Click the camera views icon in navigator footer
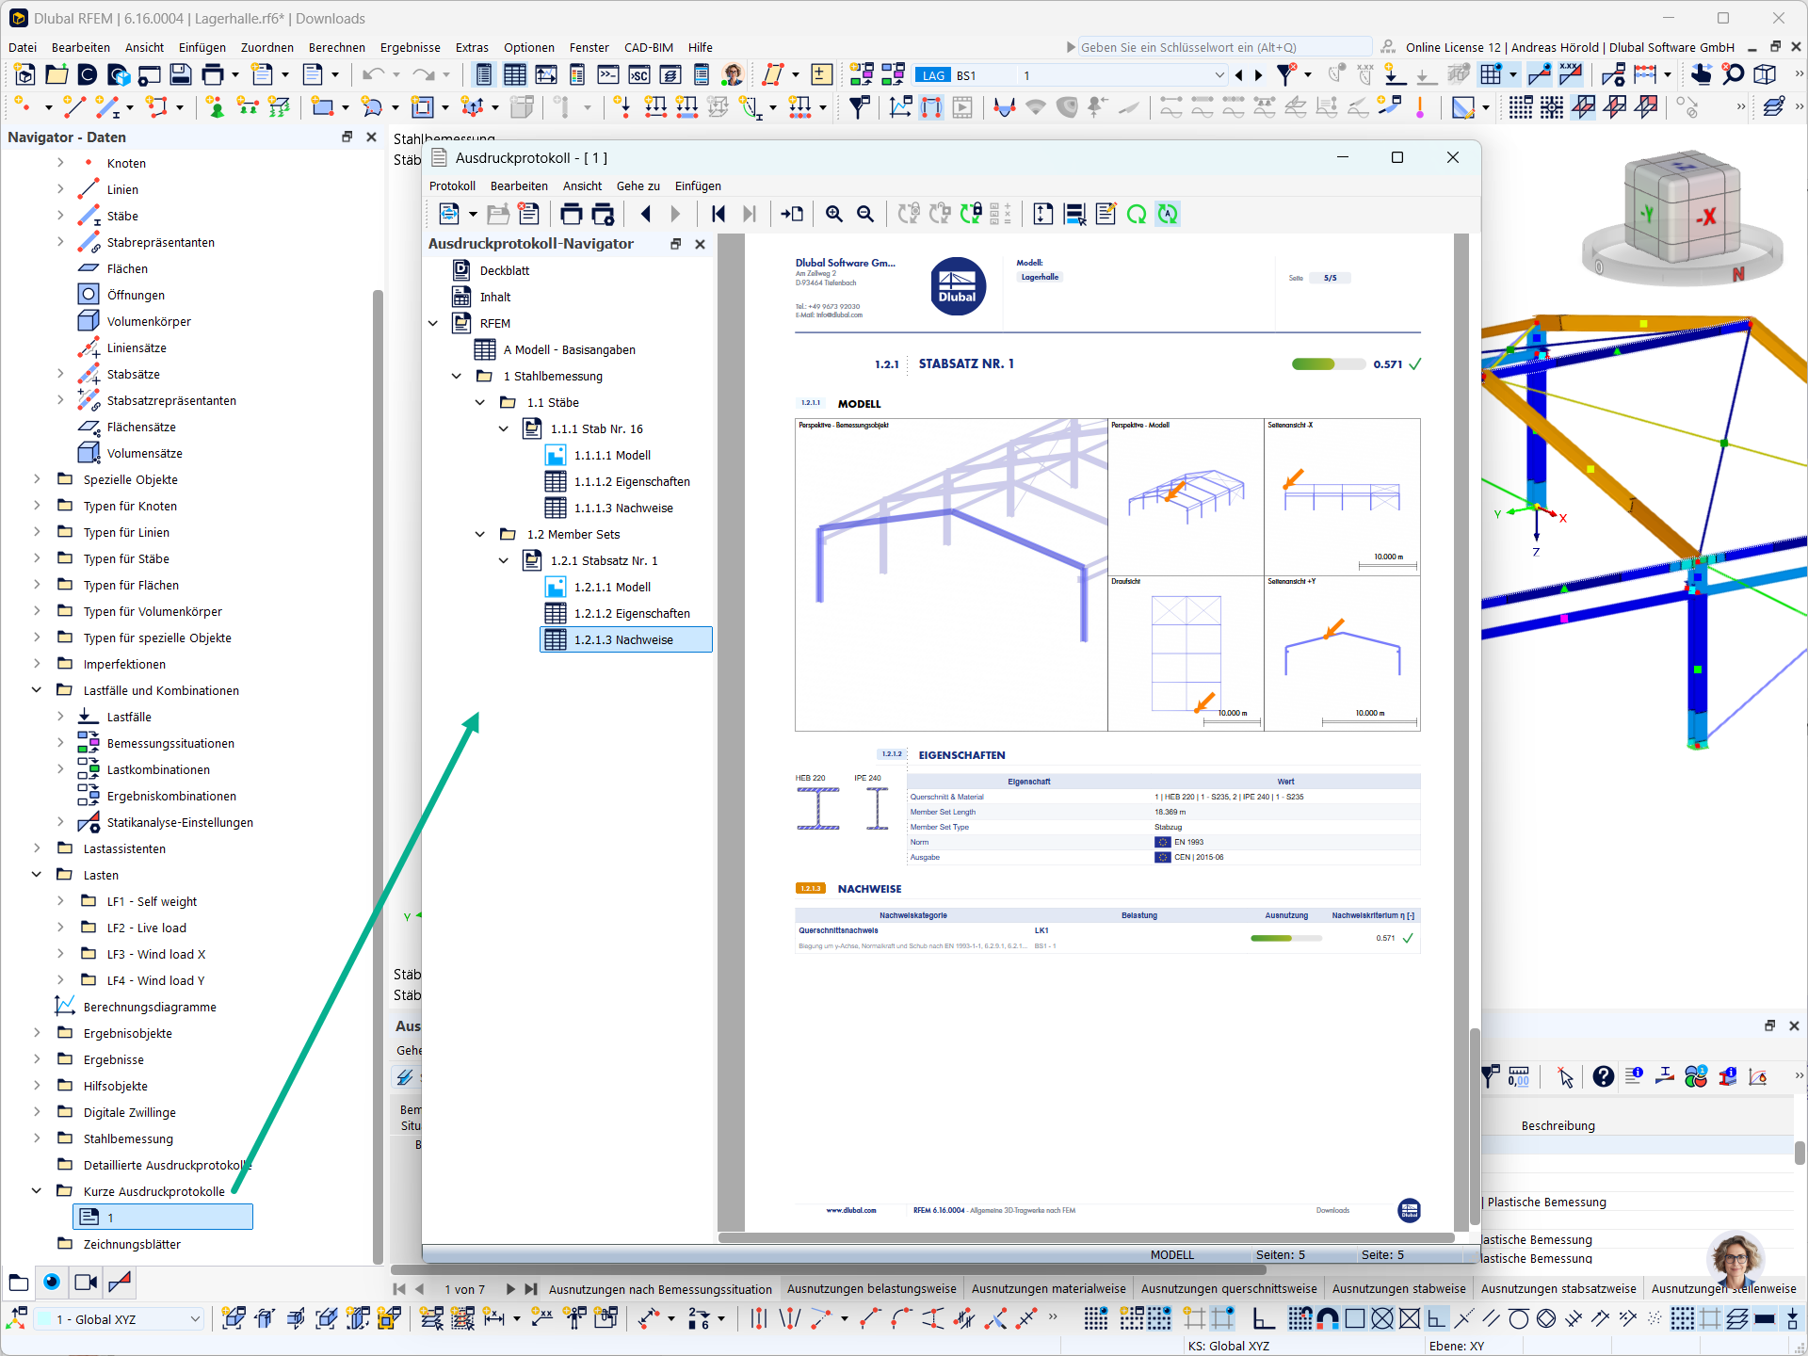This screenshot has width=1808, height=1356. (86, 1282)
